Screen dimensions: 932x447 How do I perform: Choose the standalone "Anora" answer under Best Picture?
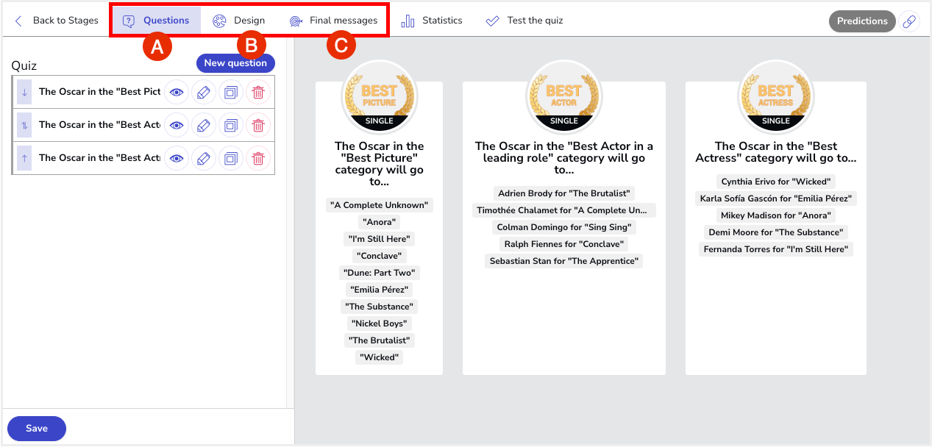point(380,222)
